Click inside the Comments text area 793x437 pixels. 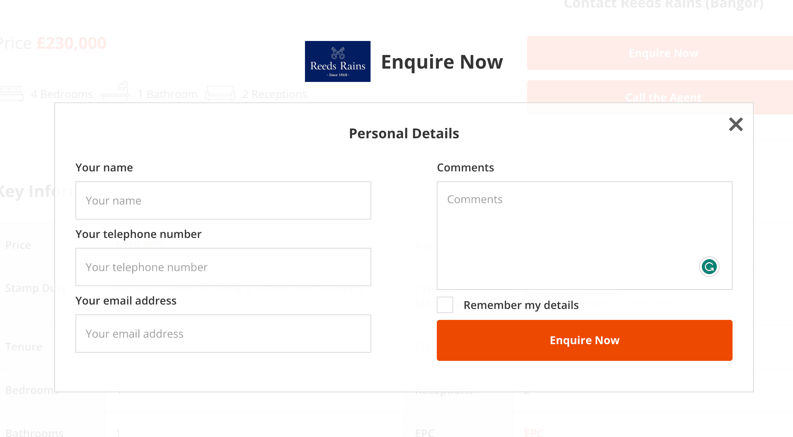(584, 236)
